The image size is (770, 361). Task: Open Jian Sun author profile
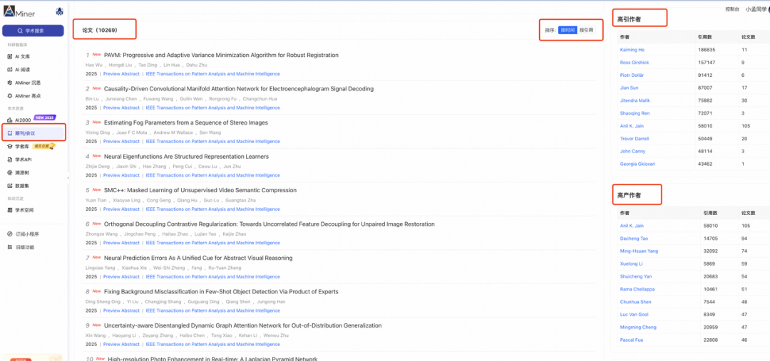click(x=628, y=88)
